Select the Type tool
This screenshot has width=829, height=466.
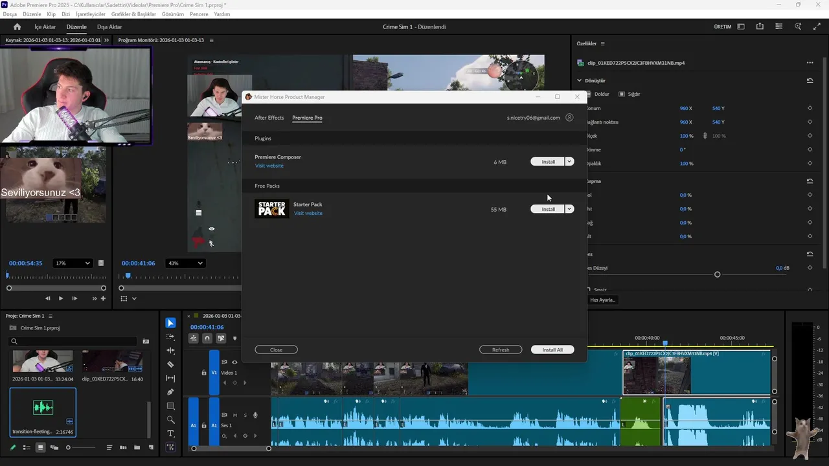(x=170, y=433)
